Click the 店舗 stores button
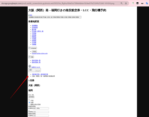 point(31,57)
